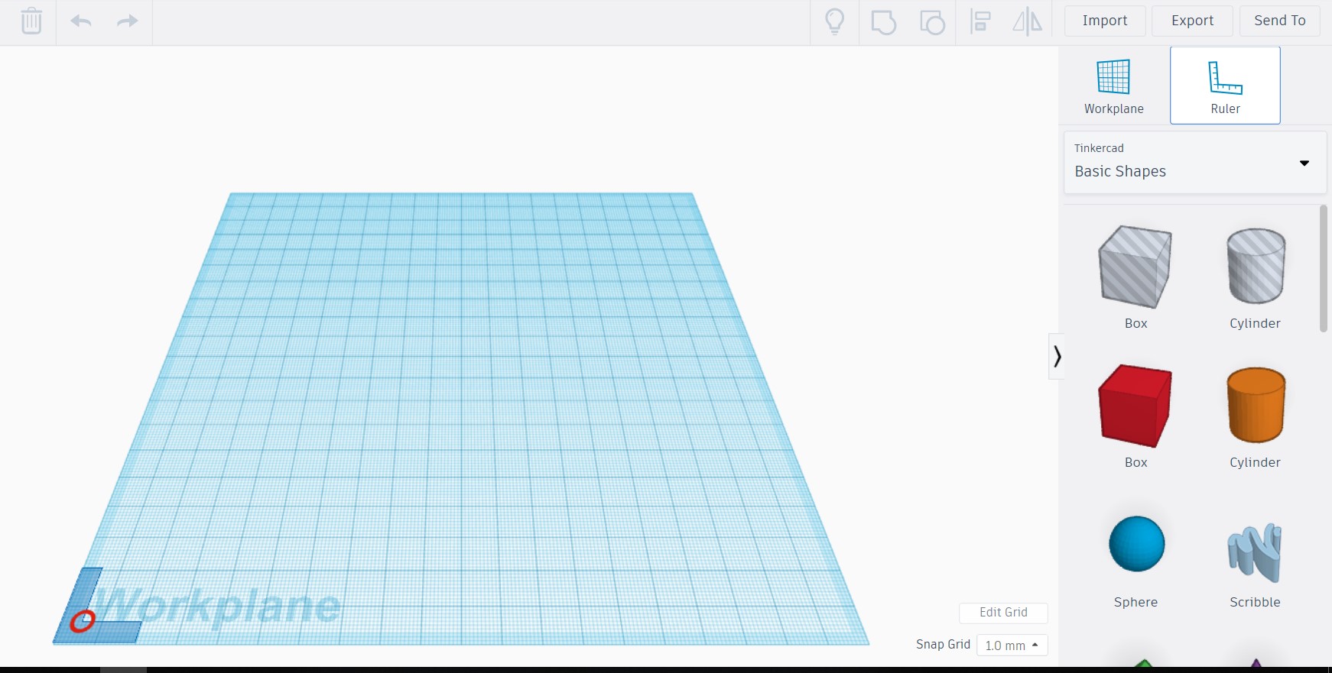The image size is (1332, 673).
Task: Click the ruler origin red circle
Action: click(82, 621)
